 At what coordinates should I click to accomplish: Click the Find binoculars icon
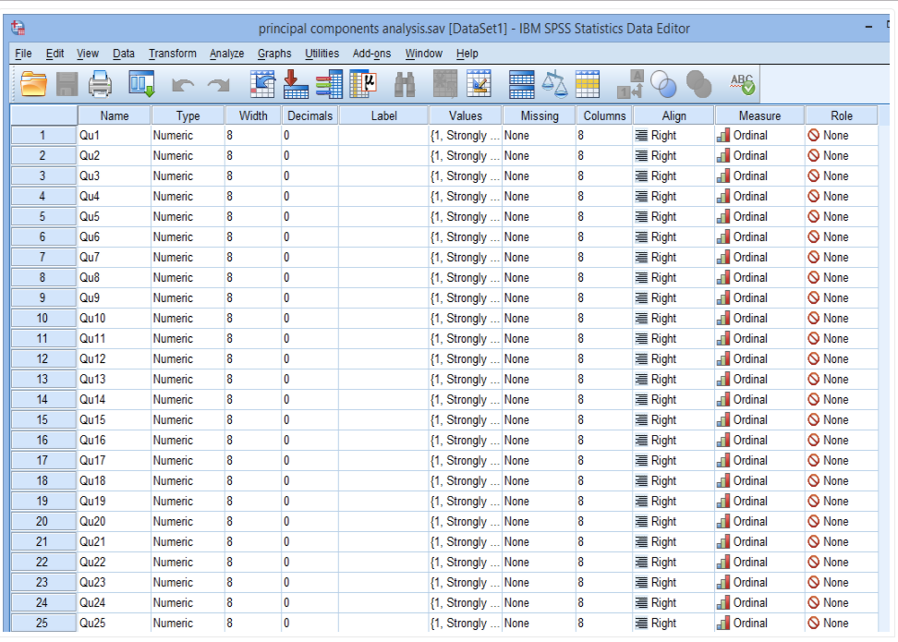click(x=405, y=85)
